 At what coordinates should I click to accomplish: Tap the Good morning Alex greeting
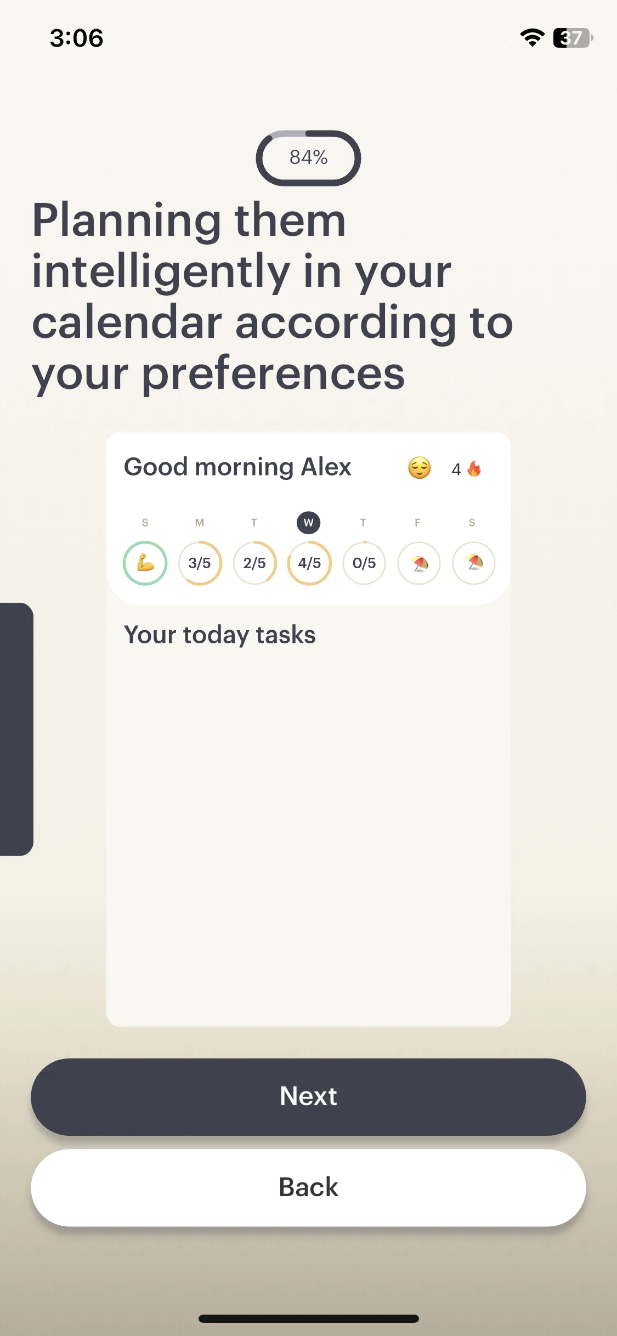237,467
